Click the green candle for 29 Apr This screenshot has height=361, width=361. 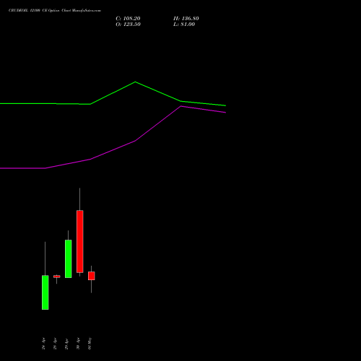(x=69, y=258)
